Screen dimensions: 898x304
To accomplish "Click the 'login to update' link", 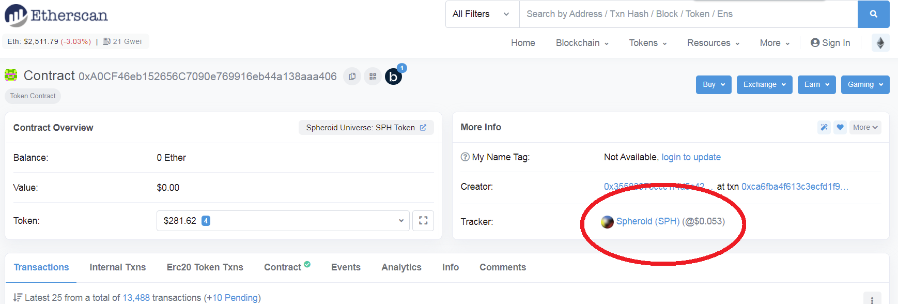I will (x=691, y=157).
